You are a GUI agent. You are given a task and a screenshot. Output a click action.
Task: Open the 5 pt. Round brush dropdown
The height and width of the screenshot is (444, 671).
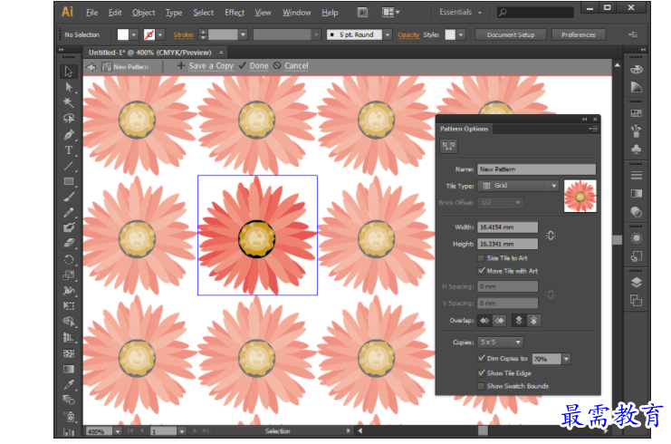(x=388, y=34)
